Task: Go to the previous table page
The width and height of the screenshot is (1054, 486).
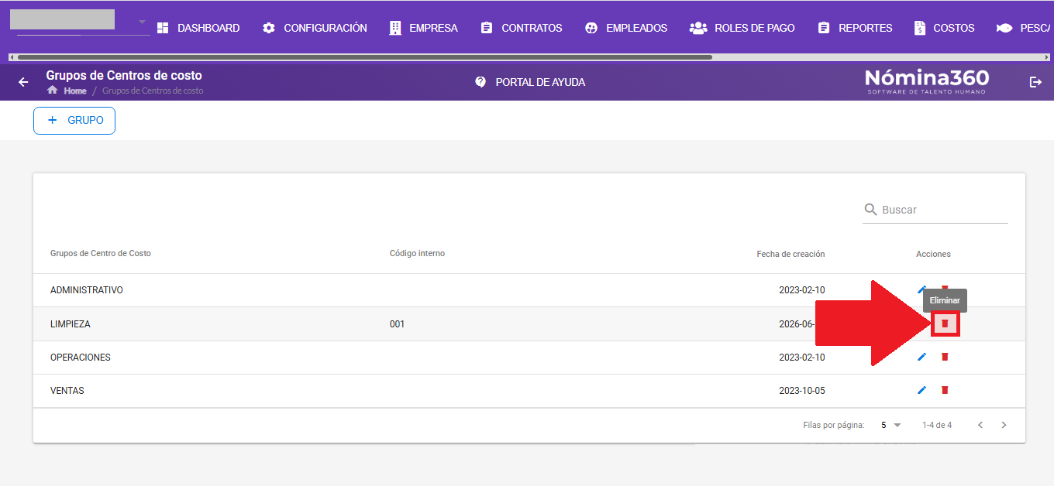Action: pyautogui.click(x=980, y=425)
